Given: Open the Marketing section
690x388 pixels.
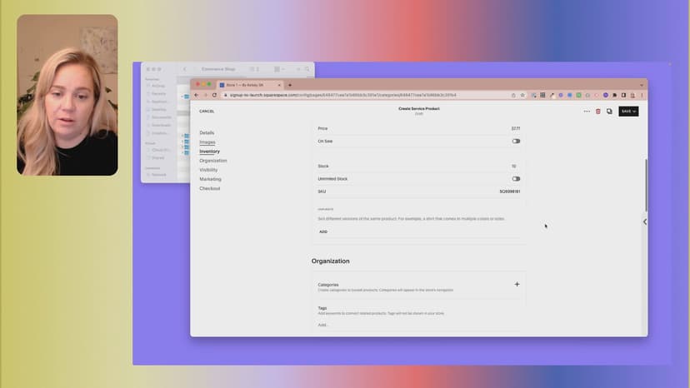Looking at the screenshot, I should coord(210,179).
